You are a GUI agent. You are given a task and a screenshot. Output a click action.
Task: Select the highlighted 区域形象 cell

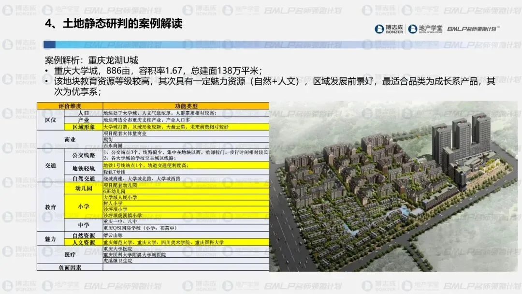pyautogui.click(x=84, y=127)
